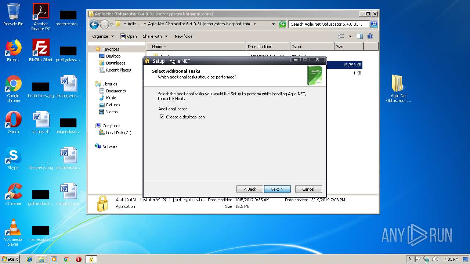Sort by Size column header
Screen dimensions: 470x264
click(x=349, y=47)
